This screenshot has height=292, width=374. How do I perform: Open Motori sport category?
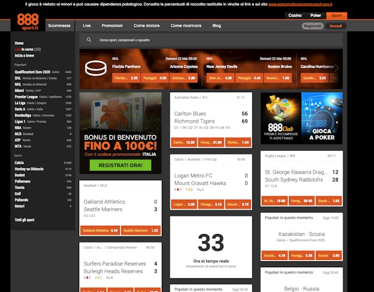(x=43, y=206)
